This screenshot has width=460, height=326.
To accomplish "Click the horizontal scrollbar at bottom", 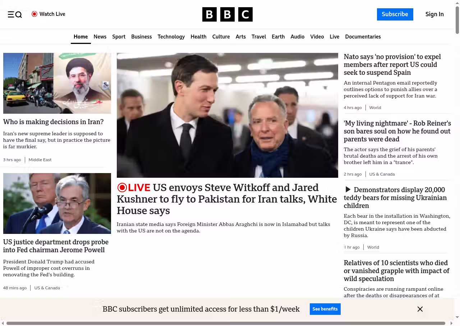I will pos(226,323).
